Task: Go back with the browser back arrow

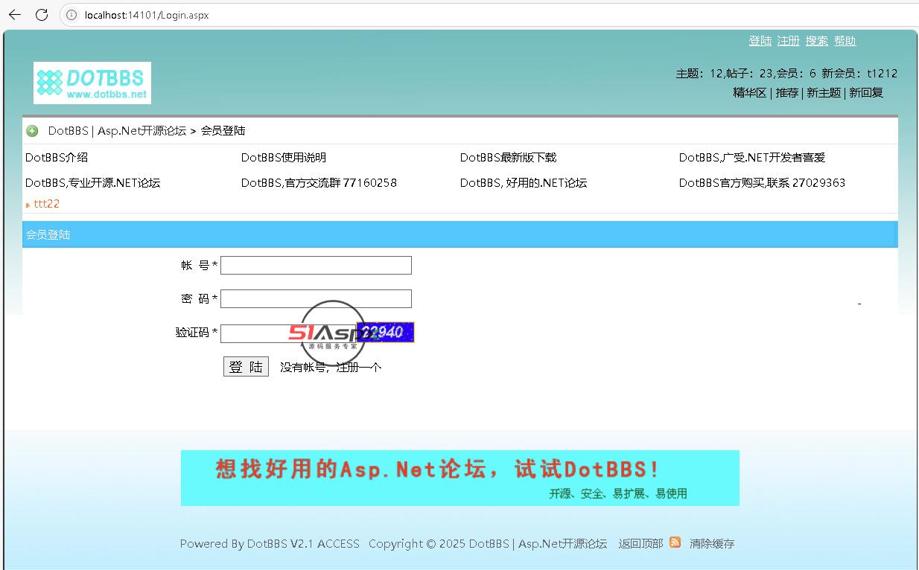Action: 14,15
